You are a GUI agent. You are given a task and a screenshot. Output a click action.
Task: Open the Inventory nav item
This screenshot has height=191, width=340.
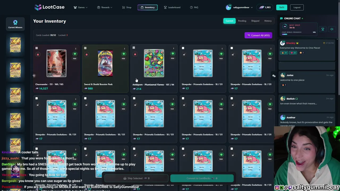[x=147, y=7]
